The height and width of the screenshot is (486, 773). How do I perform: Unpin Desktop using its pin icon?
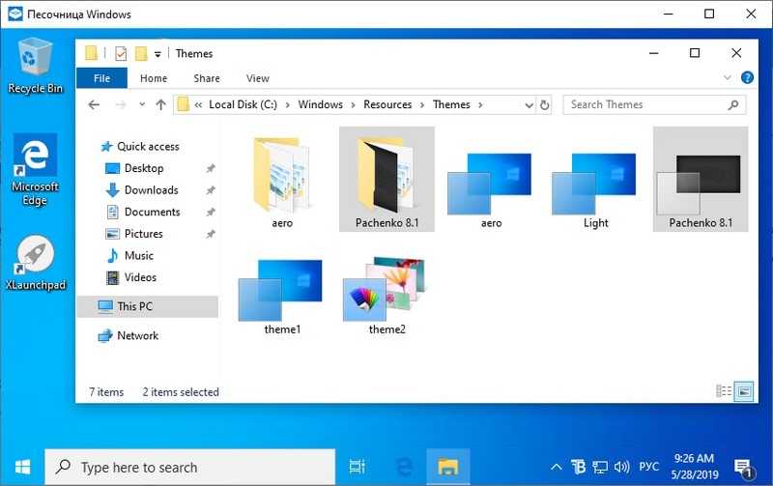(211, 168)
